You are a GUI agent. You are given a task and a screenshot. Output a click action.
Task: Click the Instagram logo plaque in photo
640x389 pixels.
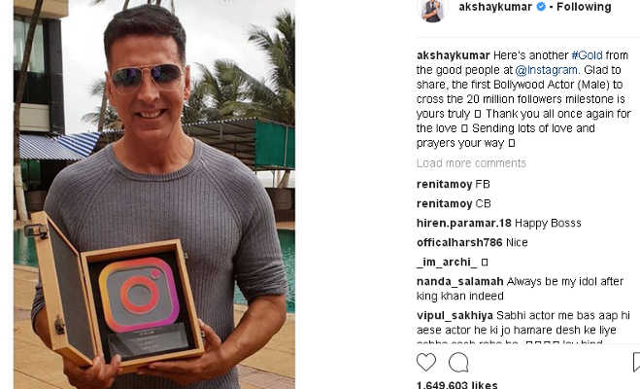tap(139, 295)
